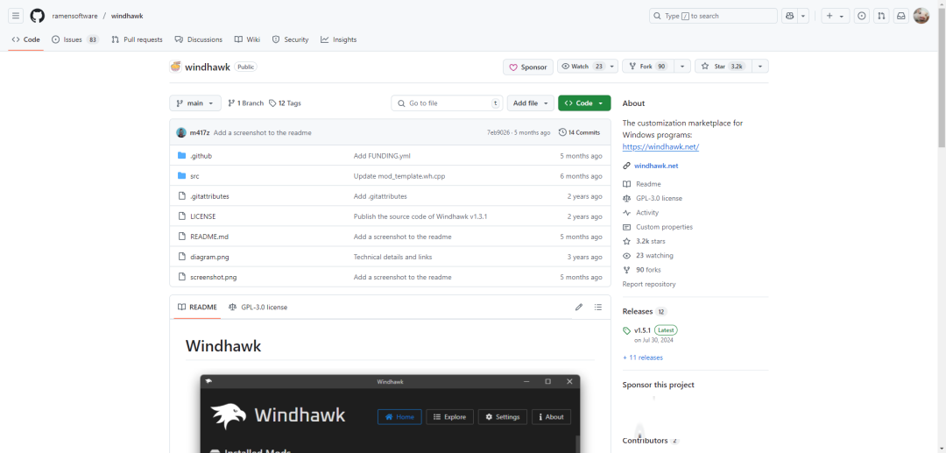Image resolution: width=946 pixels, height=453 pixels.
Task: Open the m417z author name link
Action: coord(199,132)
